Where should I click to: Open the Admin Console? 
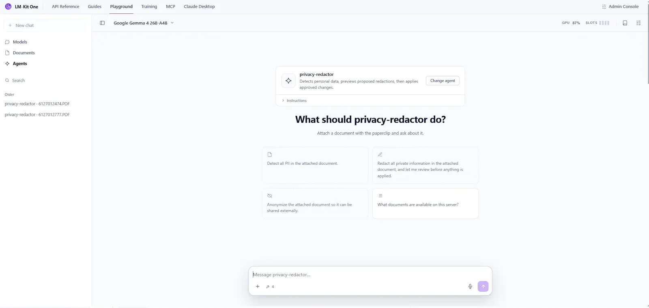click(620, 6)
